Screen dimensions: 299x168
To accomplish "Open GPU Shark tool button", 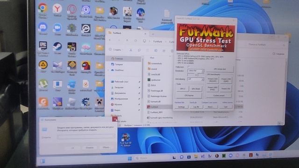I will coord(196,89).
